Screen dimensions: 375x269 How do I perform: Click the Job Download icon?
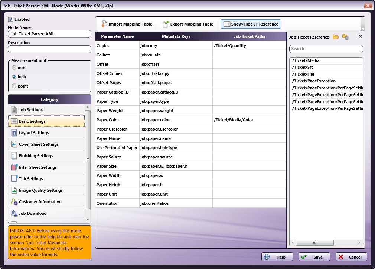[14, 213]
